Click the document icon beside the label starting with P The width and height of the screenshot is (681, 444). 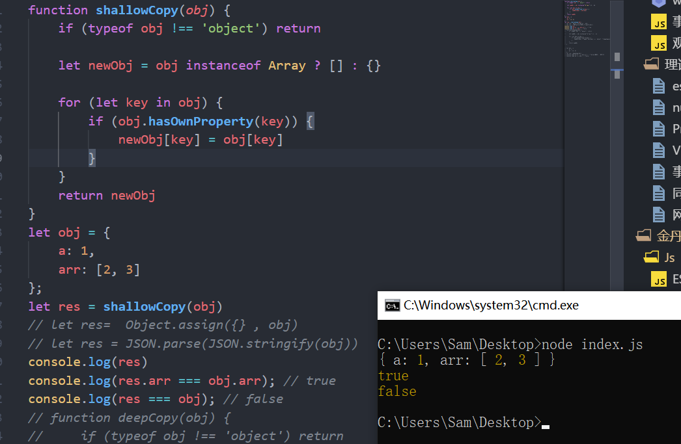(x=659, y=128)
